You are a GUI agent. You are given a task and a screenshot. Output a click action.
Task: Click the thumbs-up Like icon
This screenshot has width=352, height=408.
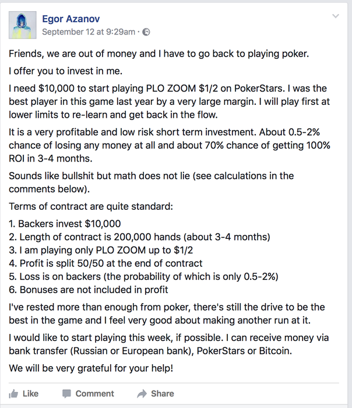click(14, 393)
